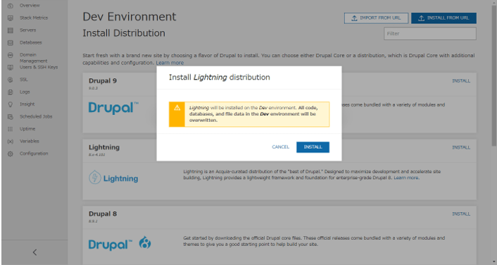Open the Logs menu item
The width and height of the screenshot is (497, 265).
click(x=25, y=92)
